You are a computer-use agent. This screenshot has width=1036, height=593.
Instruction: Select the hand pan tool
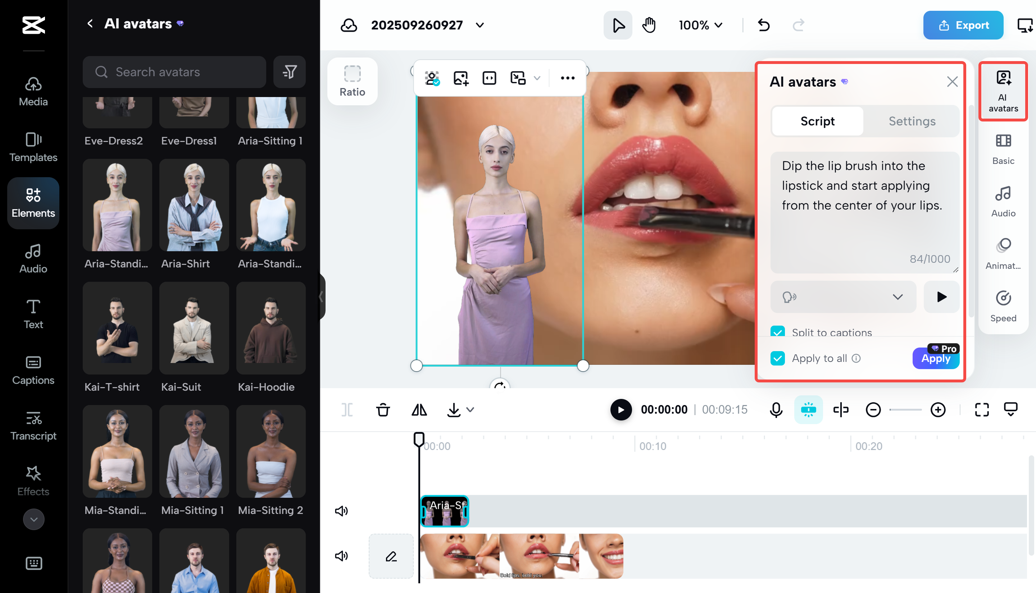coord(649,25)
